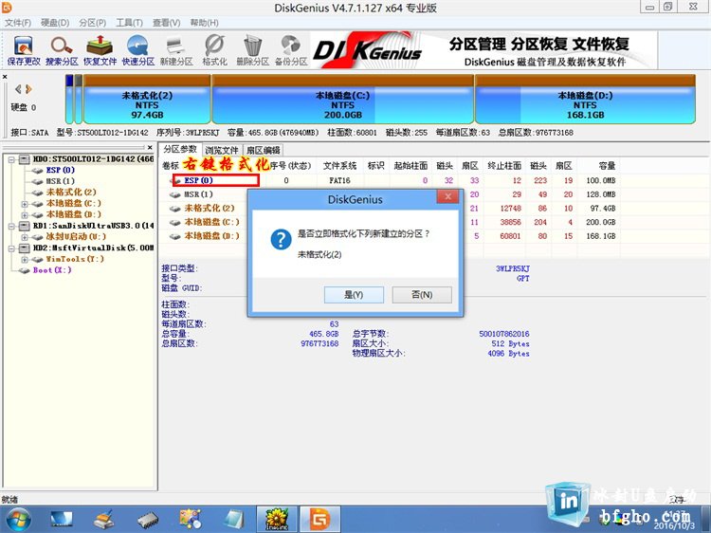Open the 工具(T) menu
711x533 pixels.
coord(129,23)
